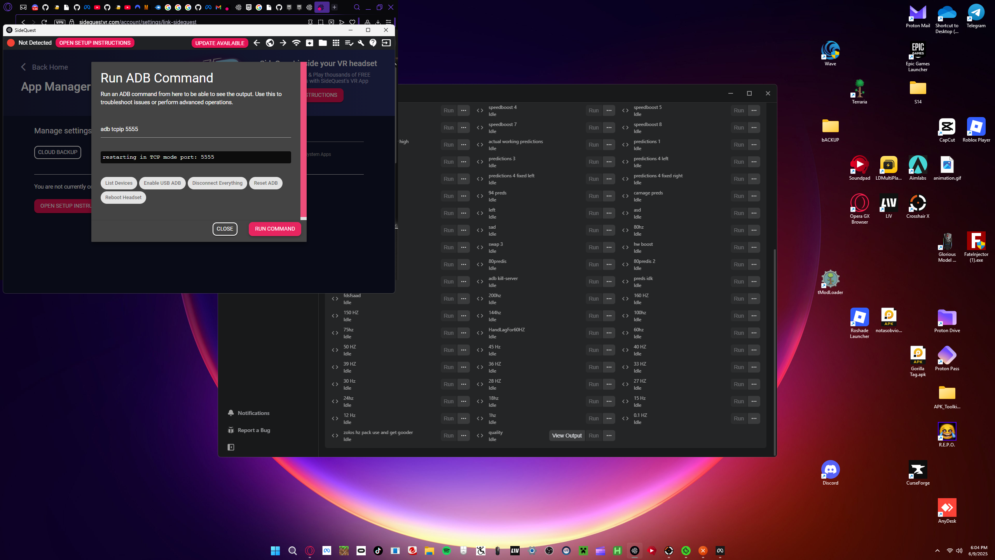
Task: Click View Output for quality script
Action: (x=567, y=436)
